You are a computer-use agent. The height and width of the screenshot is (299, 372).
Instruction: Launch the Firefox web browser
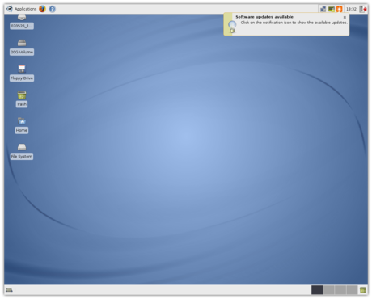tap(42, 9)
